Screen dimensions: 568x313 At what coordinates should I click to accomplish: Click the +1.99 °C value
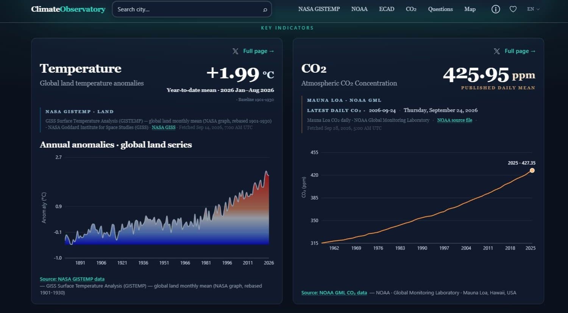(x=240, y=73)
